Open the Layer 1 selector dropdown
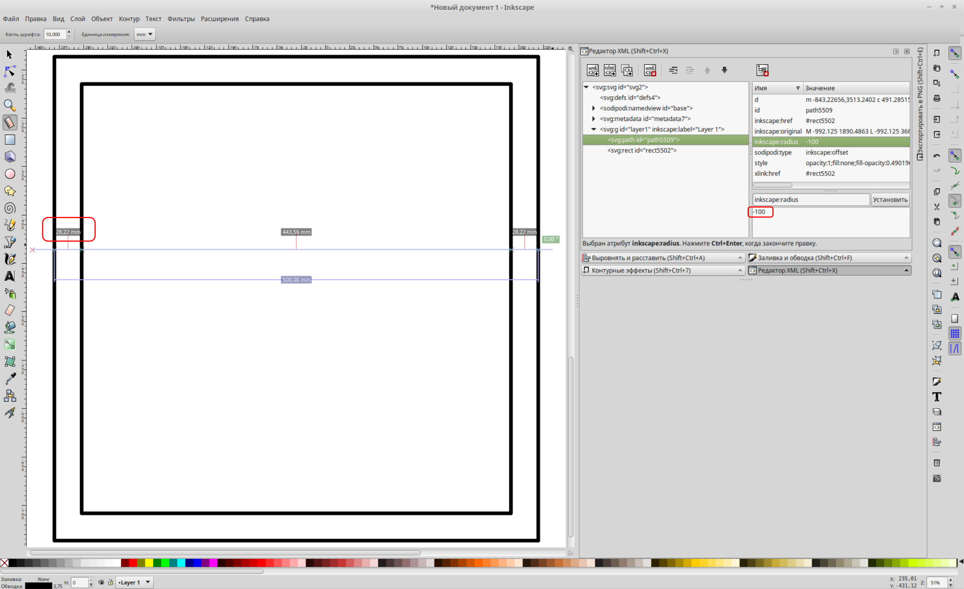This screenshot has width=964, height=589. pyautogui.click(x=135, y=582)
